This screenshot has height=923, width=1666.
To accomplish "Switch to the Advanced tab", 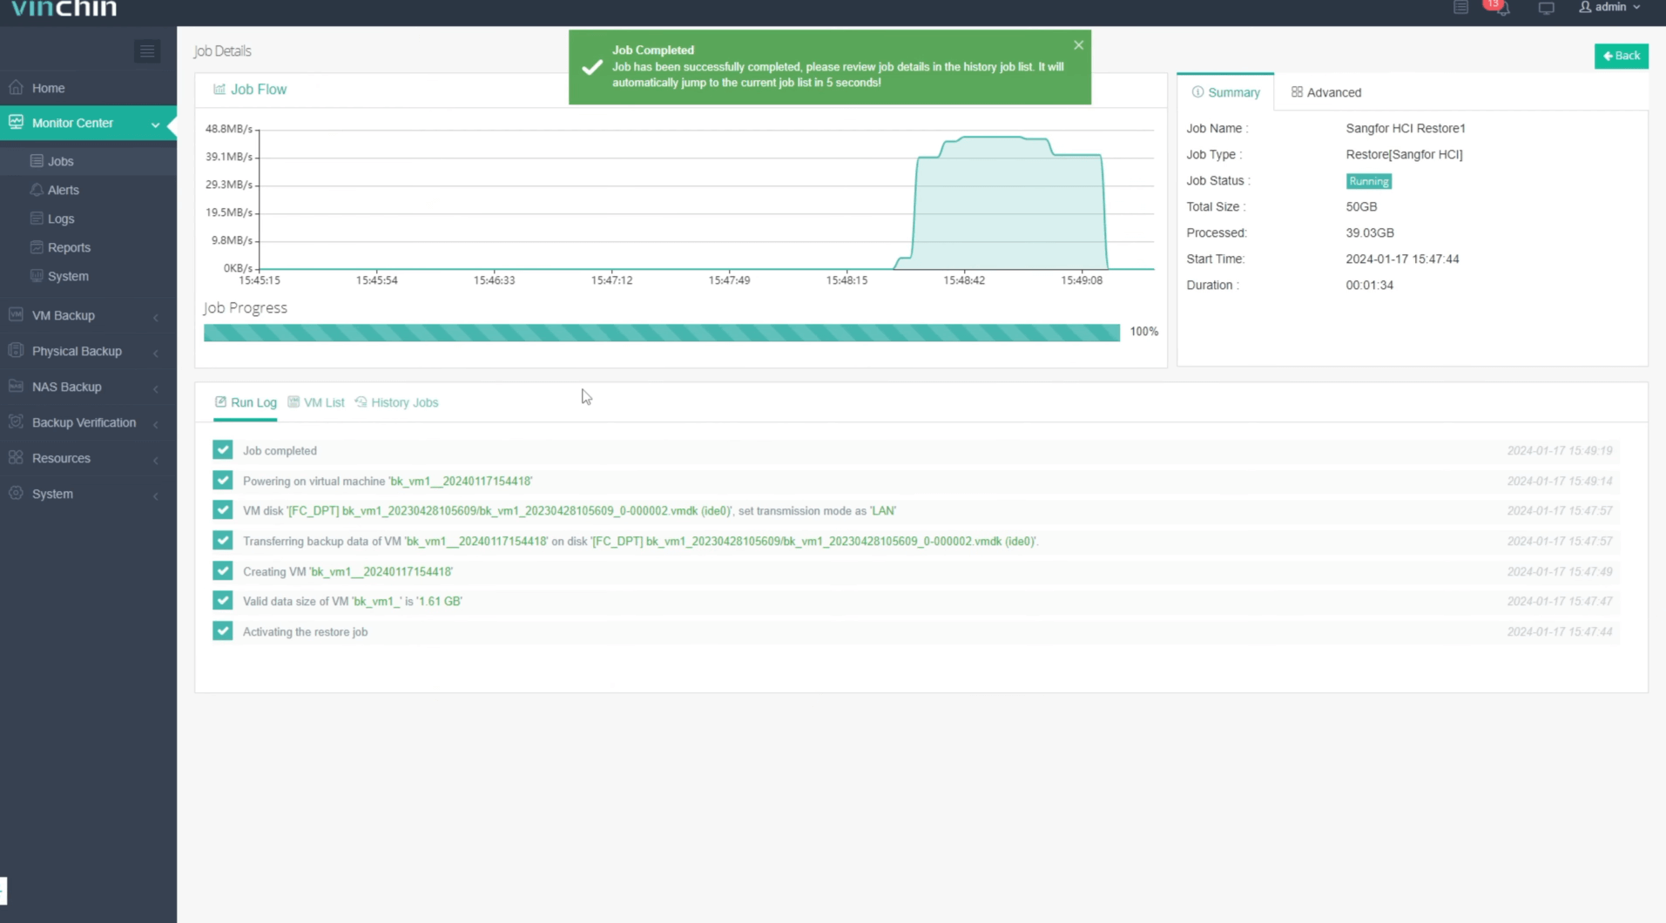I will click(1325, 91).
